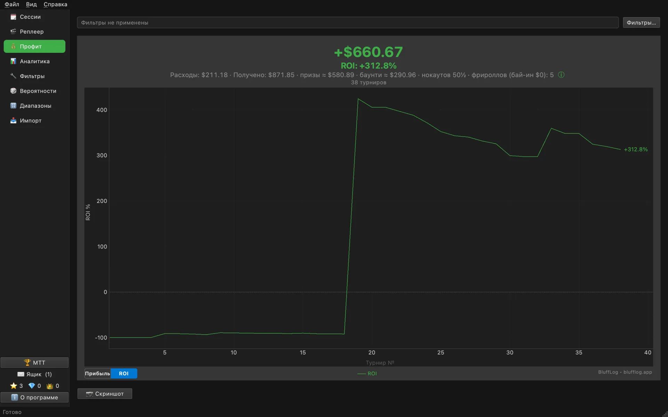Screen dimensions: 668x417
Task: Click the green info icon after фрироллов
Action: tap(561, 75)
